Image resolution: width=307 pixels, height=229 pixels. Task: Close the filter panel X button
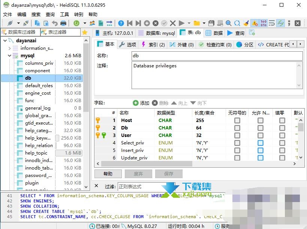[x=96, y=186]
